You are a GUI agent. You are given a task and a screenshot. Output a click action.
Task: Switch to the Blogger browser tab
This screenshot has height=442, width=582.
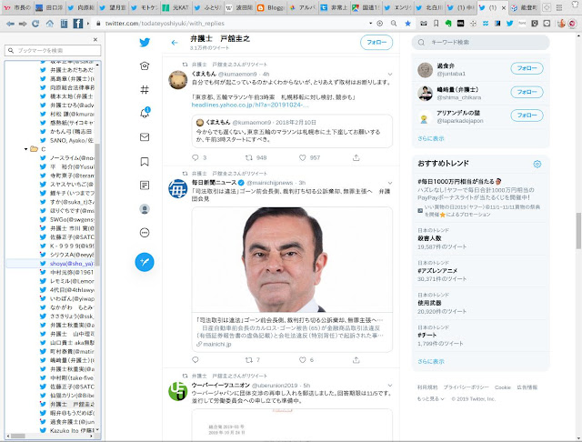(271, 7)
